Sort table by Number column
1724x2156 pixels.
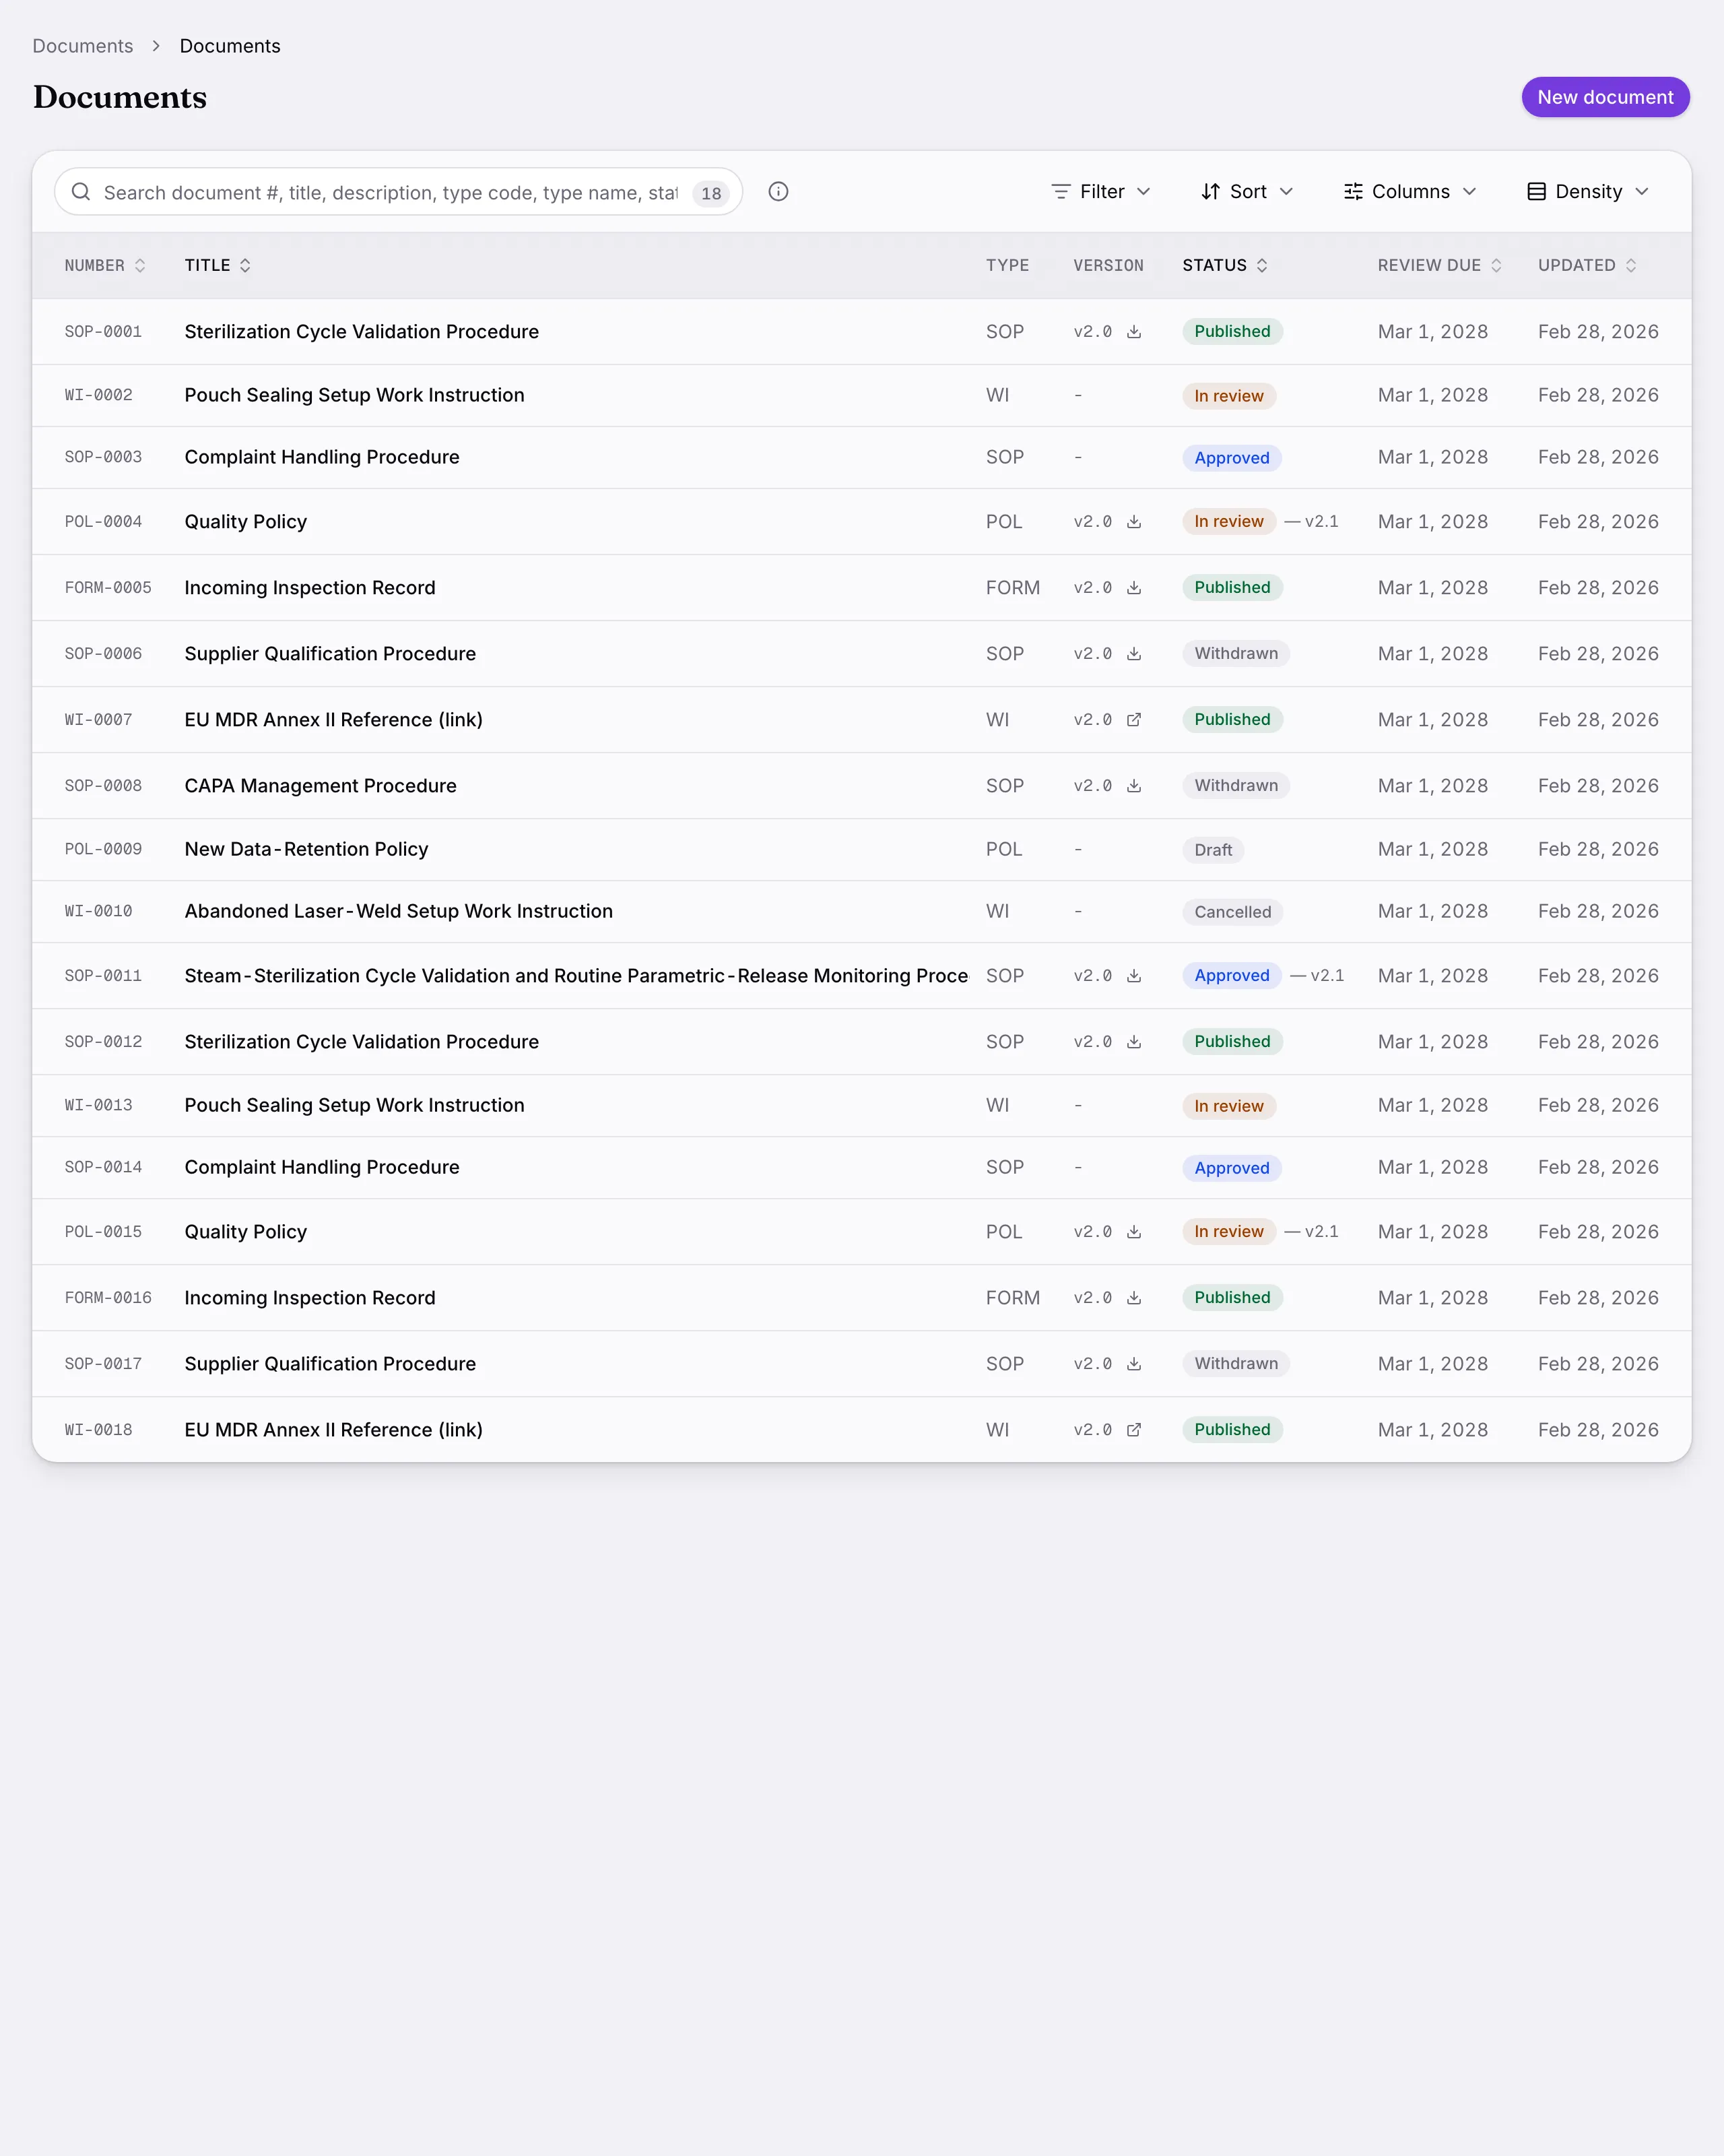point(105,266)
